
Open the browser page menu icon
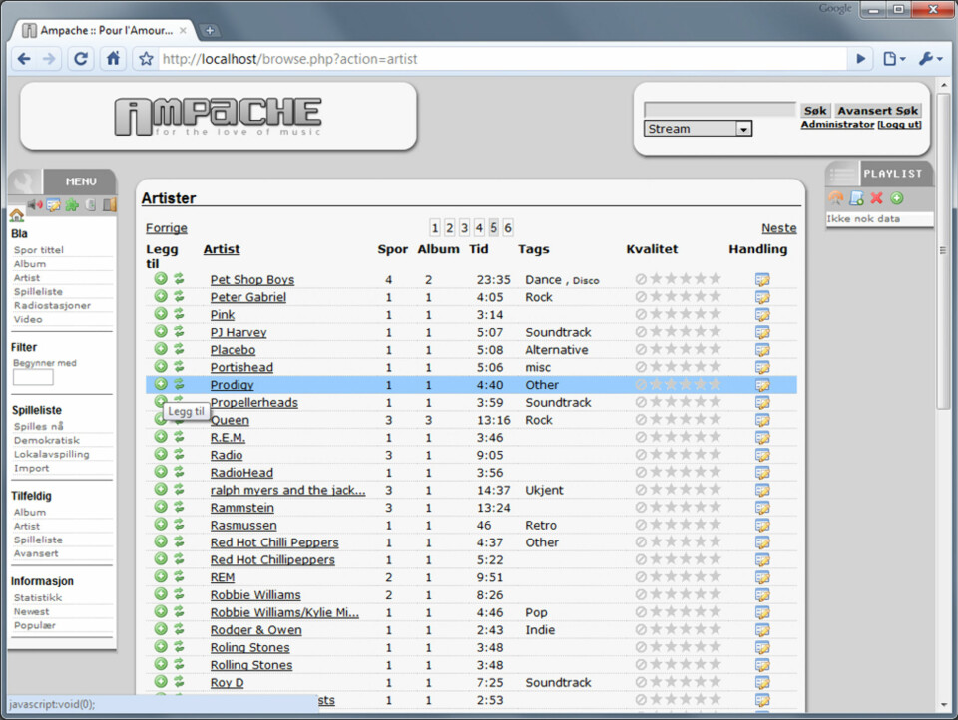(x=894, y=59)
